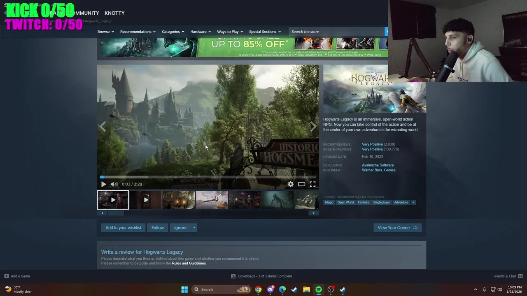The width and height of the screenshot is (527, 296).
Task: Expand the Ways to Play menu
Action: click(x=230, y=32)
